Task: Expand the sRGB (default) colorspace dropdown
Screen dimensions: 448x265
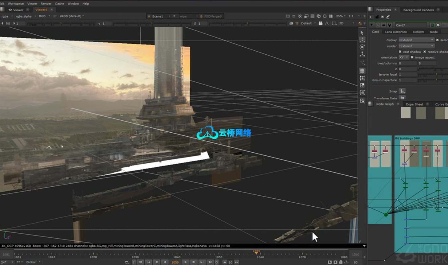Action: pyautogui.click(x=72, y=16)
